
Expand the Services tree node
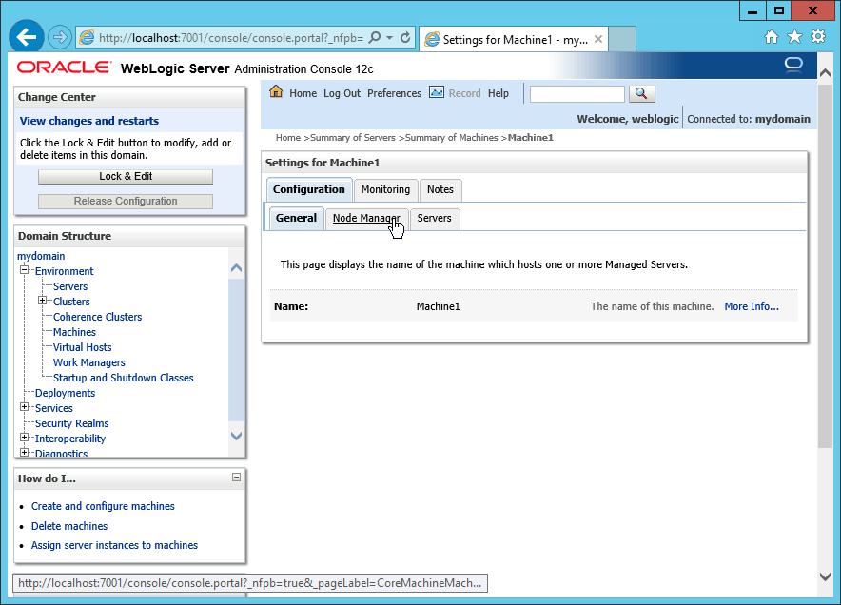point(25,408)
